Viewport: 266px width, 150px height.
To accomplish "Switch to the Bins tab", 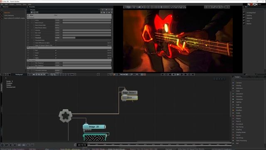I will coord(246,7).
